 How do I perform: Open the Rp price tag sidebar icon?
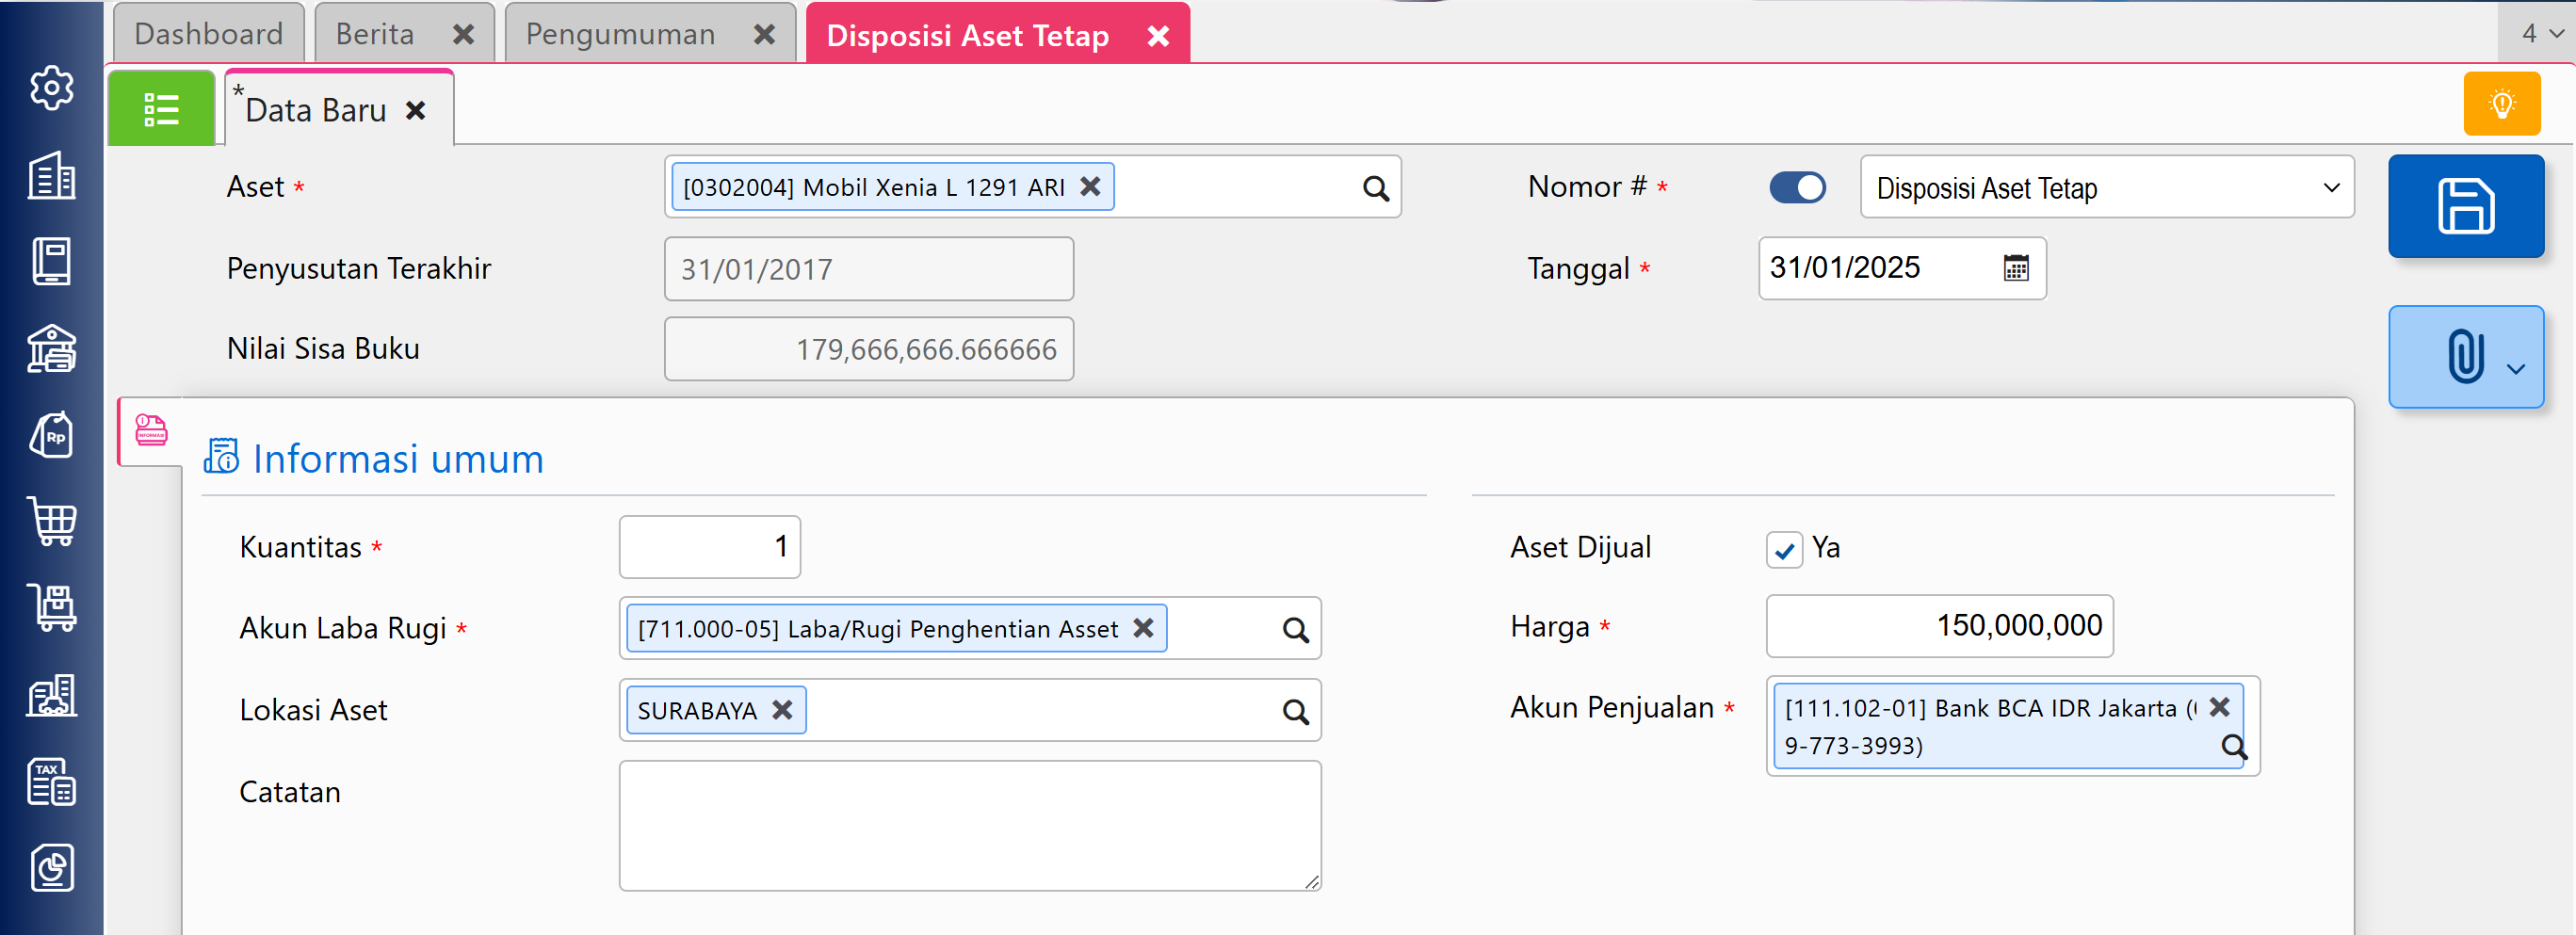coord(52,435)
